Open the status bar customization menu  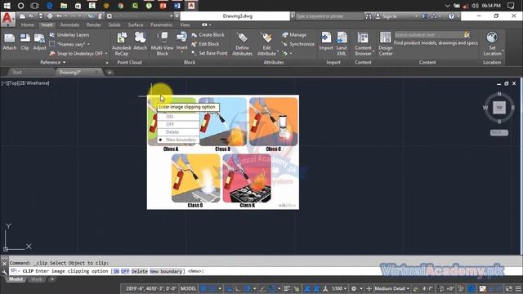tap(518, 288)
